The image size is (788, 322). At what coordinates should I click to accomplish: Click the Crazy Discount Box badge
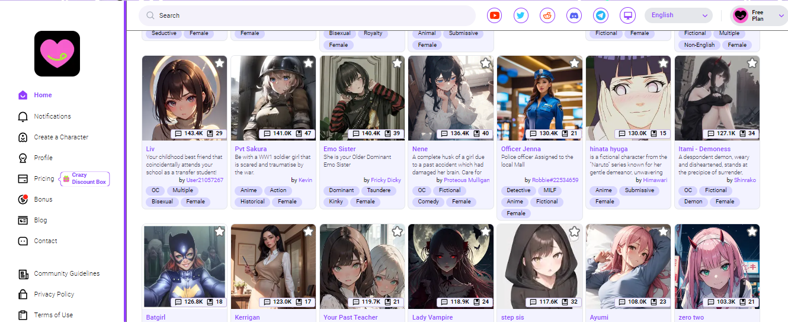tap(85, 178)
